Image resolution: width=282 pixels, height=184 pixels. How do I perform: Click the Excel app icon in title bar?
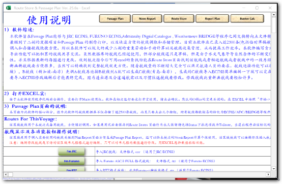click(x=9, y=8)
